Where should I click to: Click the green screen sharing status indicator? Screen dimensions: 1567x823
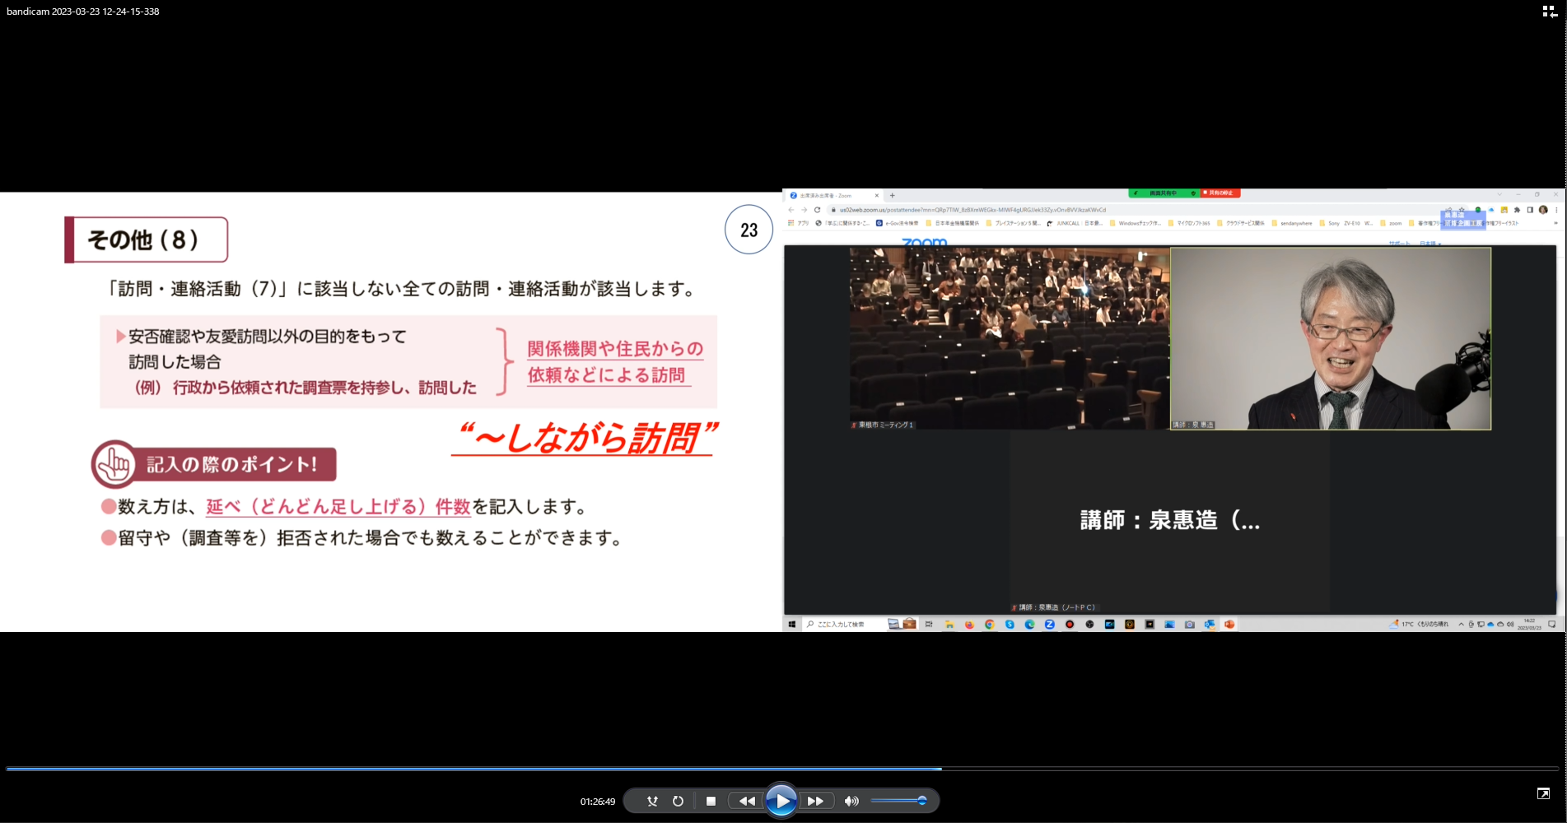point(1164,193)
